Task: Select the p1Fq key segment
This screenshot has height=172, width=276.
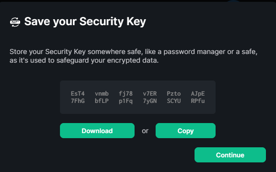Action: point(126,101)
